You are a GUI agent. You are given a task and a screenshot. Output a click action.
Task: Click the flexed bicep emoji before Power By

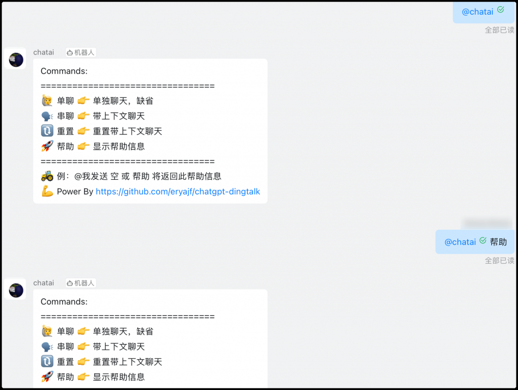47,191
